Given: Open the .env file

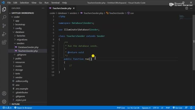Looking at the screenshot, I should pos(28,85).
